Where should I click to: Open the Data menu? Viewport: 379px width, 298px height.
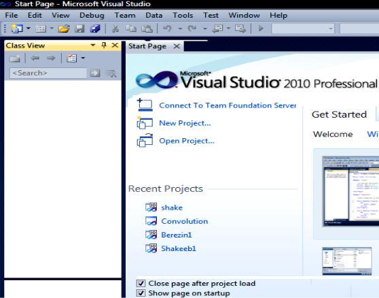[154, 15]
